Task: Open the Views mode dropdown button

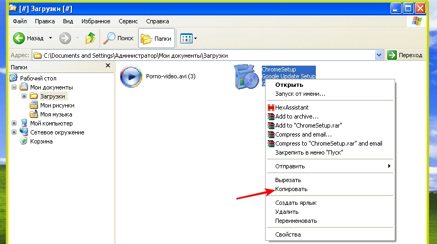Action: pyautogui.click(x=189, y=38)
